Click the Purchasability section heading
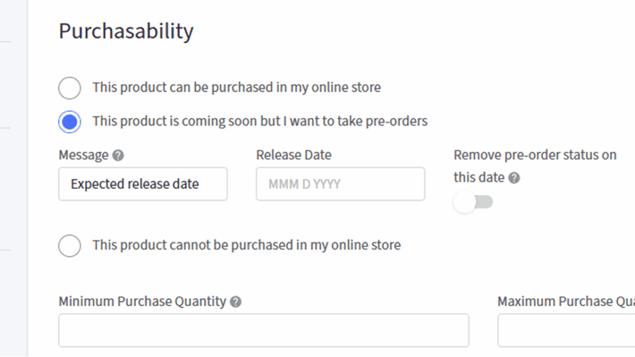The width and height of the screenshot is (635, 357). tap(126, 31)
